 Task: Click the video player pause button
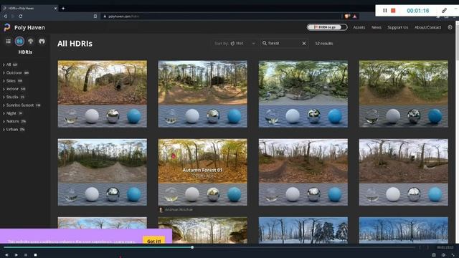26,255
